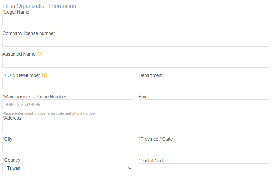Screen dimensions: 275x177
Task: Select the Fax input field
Action: pos(204,105)
